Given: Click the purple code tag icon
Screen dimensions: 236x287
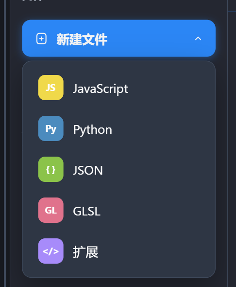Looking at the screenshot, I should pos(51,251).
